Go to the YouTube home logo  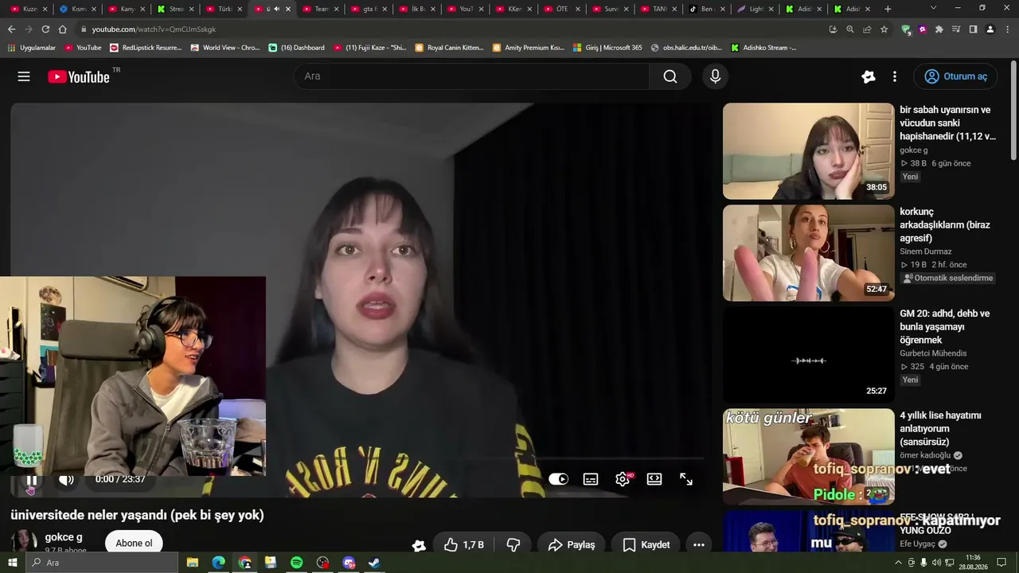coord(79,76)
